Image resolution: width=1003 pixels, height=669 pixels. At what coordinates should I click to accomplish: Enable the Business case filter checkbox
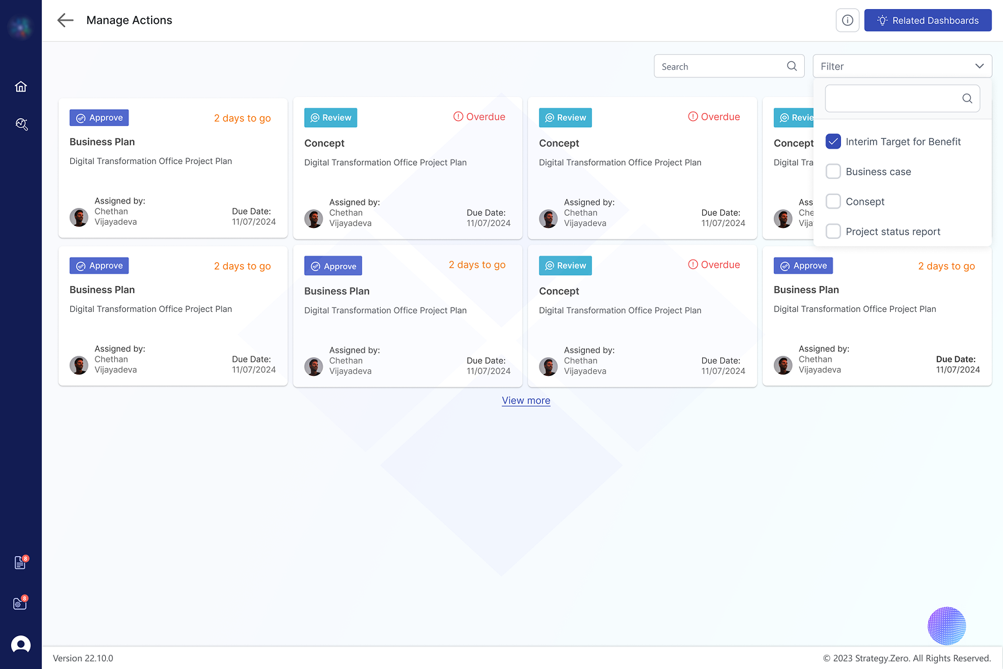[x=833, y=171]
